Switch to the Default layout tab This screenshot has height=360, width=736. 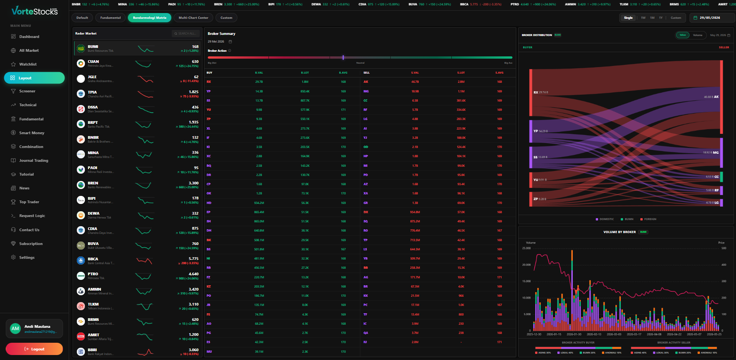pos(82,18)
